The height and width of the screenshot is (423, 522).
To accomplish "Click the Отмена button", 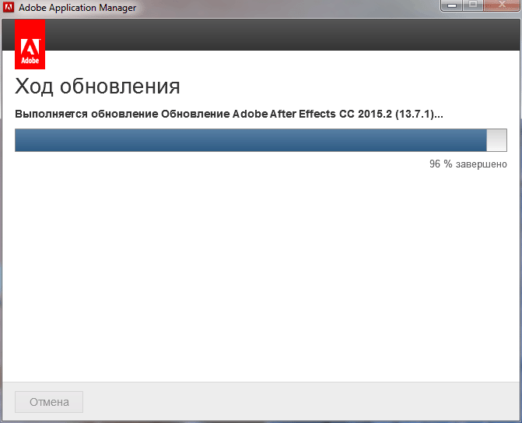I will pos(49,402).
